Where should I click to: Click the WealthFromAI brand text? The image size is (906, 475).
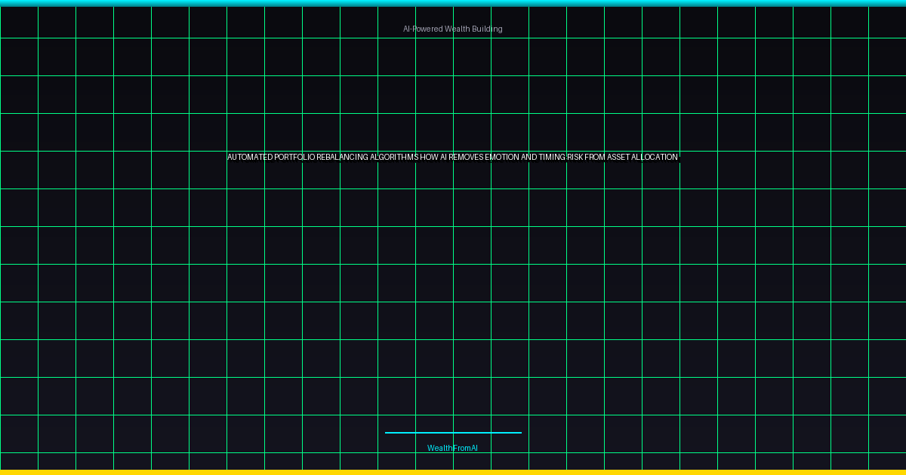tap(452, 448)
